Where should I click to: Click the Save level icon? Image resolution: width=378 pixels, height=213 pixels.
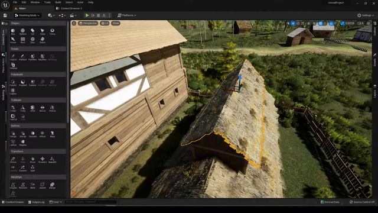click(5, 15)
